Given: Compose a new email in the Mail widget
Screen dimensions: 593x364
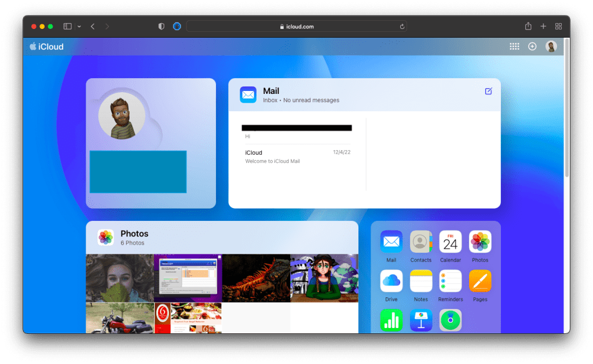Looking at the screenshot, I should point(488,92).
